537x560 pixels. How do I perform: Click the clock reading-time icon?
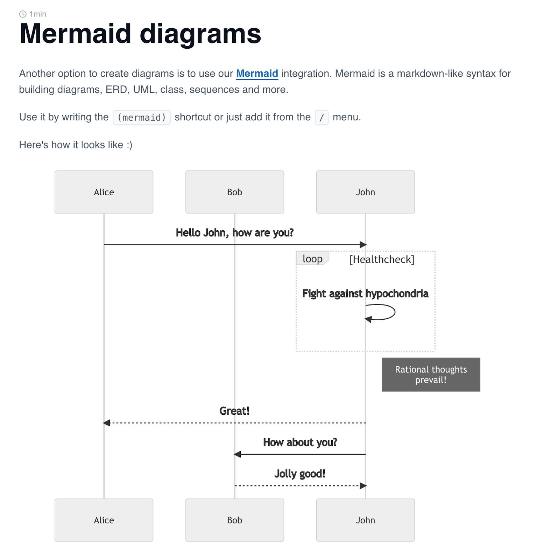[23, 14]
